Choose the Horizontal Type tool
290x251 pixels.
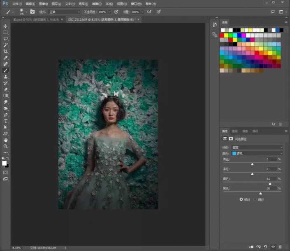[6, 121]
